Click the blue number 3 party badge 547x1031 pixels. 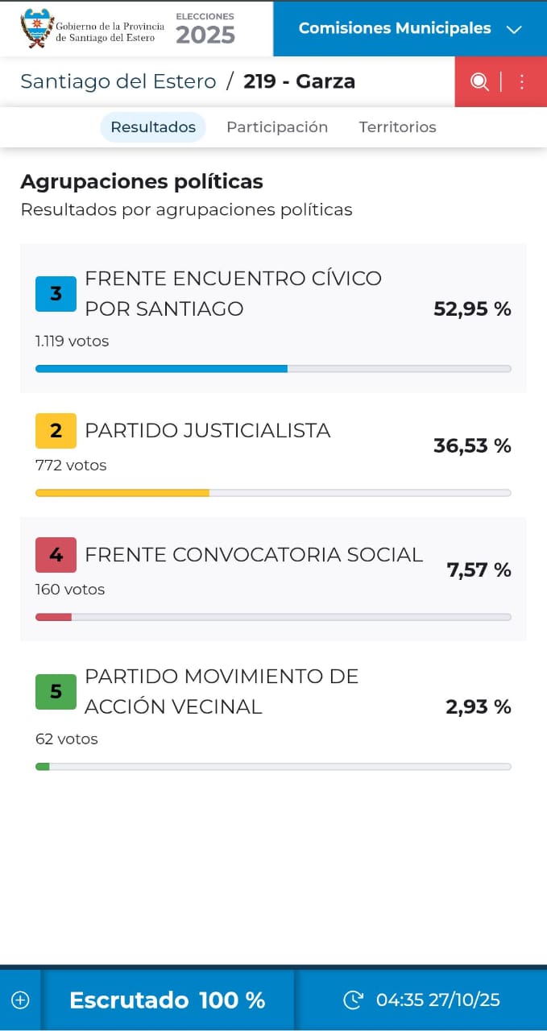tap(56, 293)
